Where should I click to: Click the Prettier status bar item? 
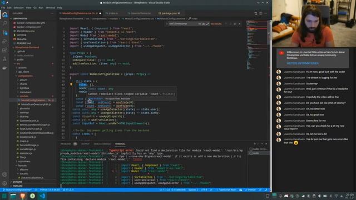(x=250, y=190)
